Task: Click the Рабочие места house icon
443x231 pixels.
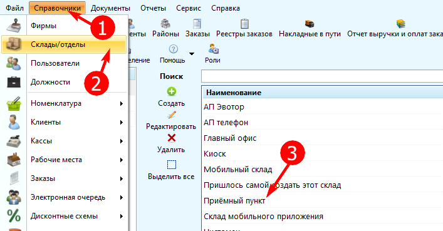Action: tap(13, 160)
